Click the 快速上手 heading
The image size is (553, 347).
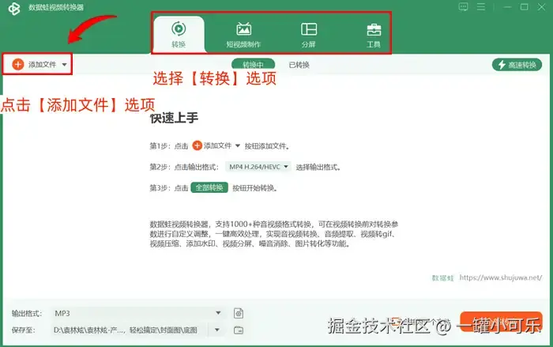[x=174, y=118]
